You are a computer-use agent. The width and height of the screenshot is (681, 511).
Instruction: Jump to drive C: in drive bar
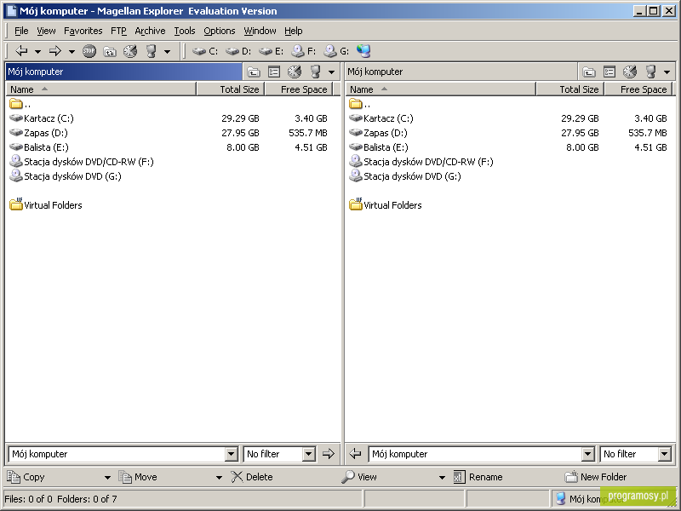(x=205, y=51)
